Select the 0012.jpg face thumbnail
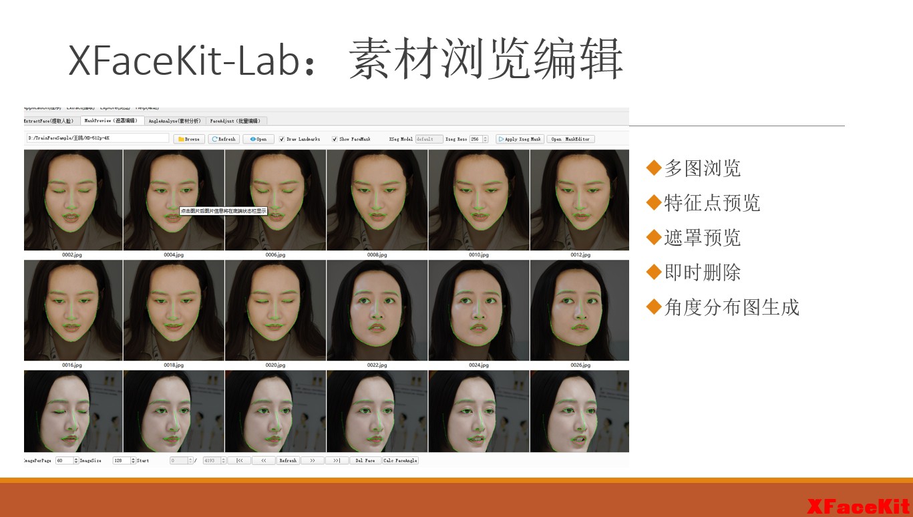 point(579,200)
